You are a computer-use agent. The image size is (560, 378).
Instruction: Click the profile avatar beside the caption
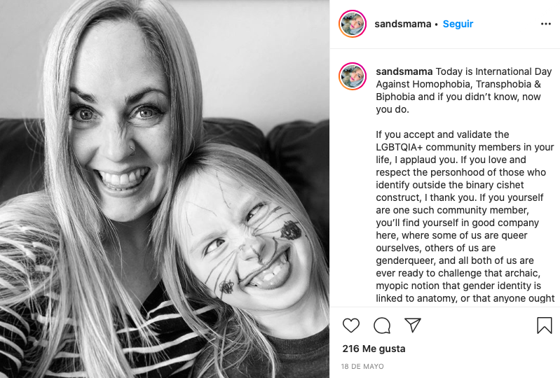coord(353,76)
